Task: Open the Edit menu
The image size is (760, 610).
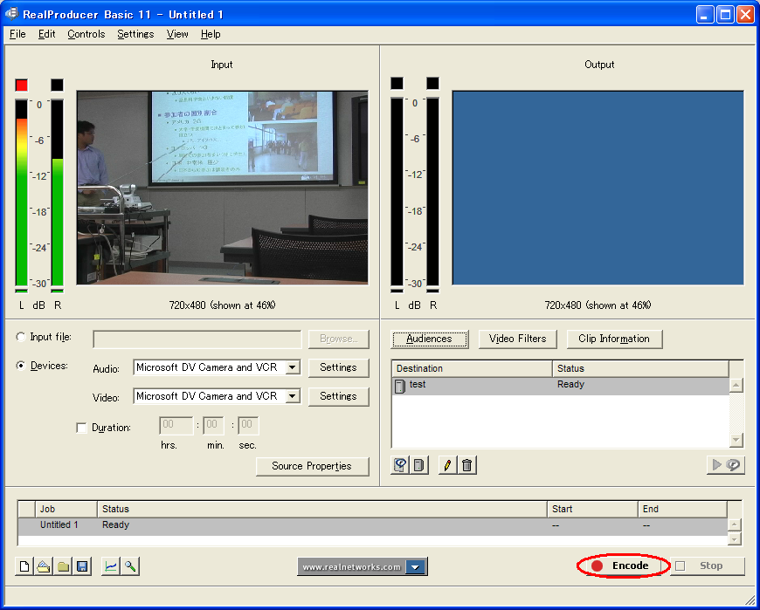Action: 46,34
